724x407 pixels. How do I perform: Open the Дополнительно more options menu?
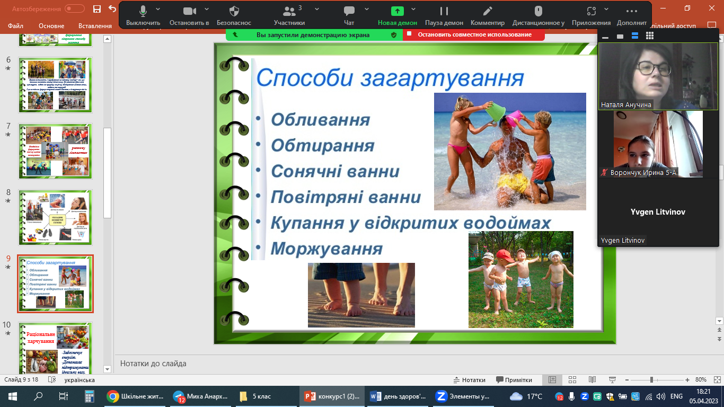(632, 15)
